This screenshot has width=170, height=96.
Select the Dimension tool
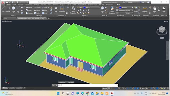[x=62, y=9]
